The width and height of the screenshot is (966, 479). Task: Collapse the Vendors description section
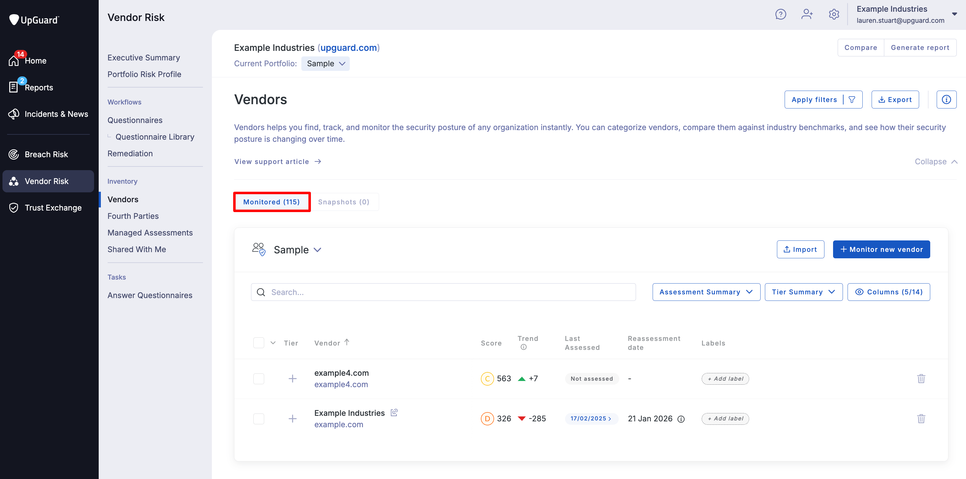(936, 162)
